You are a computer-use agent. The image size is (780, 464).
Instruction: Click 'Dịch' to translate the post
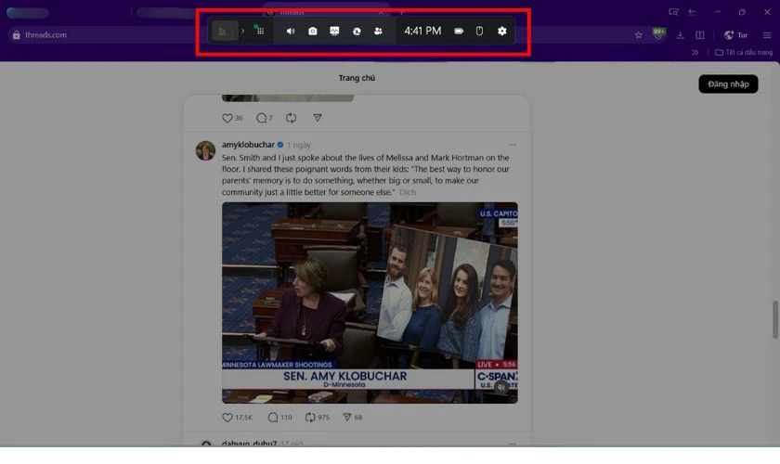[x=408, y=192]
